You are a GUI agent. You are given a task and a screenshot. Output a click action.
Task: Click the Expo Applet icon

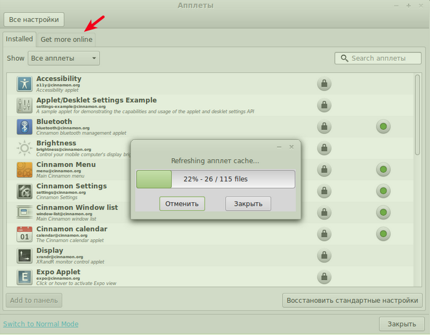click(x=24, y=277)
